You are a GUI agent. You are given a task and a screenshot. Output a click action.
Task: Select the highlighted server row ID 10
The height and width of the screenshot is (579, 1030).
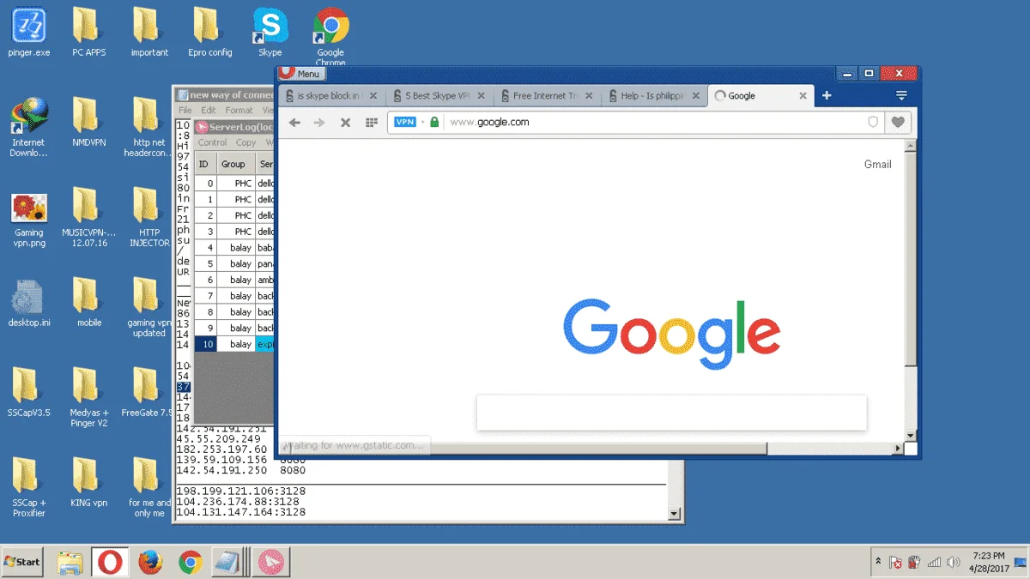[x=234, y=344]
